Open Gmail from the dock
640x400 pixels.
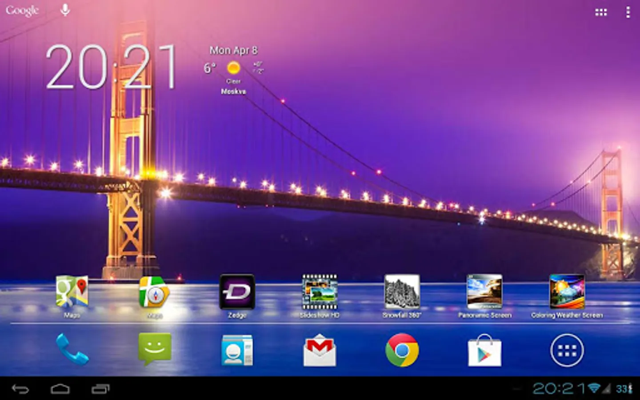[x=320, y=351]
